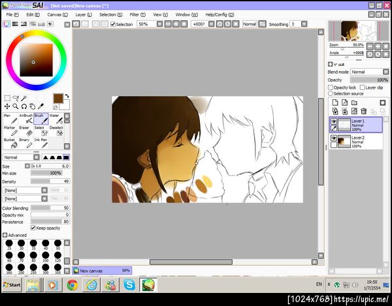Image resolution: width=392 pixels, height=306 pixels.
Task: Create a new layer in layer panel
Action: click(x=335, y=102)
